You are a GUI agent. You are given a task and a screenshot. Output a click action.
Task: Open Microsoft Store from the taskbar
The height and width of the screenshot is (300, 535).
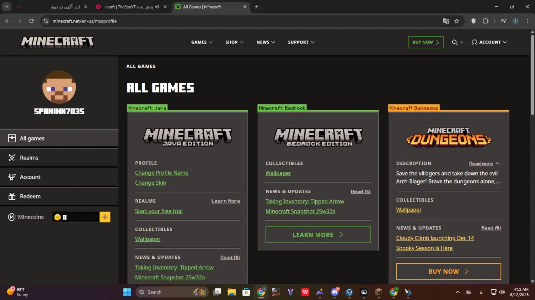pyautogui.click(x=246, y=292)
